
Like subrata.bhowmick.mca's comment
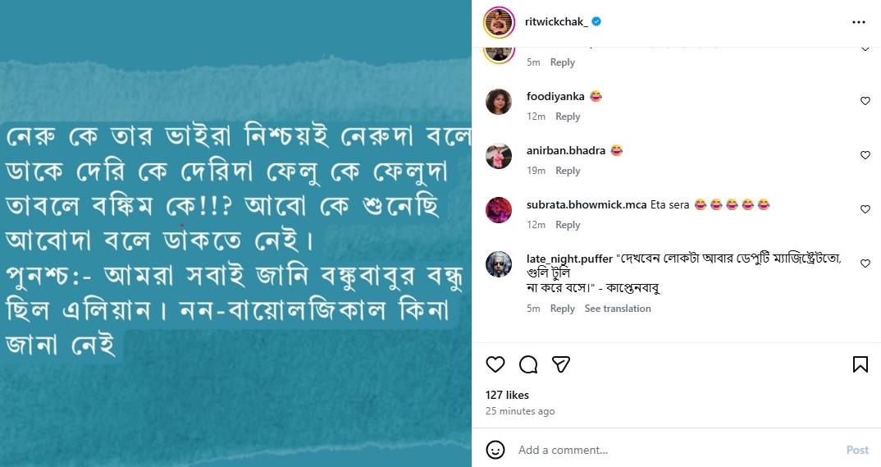865,209
